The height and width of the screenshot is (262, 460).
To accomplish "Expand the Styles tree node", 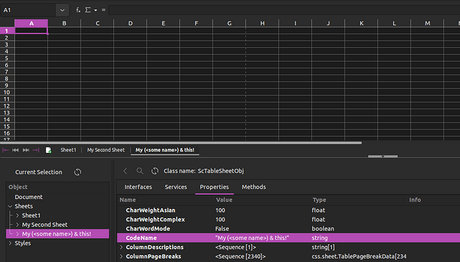I will [10, 243].
